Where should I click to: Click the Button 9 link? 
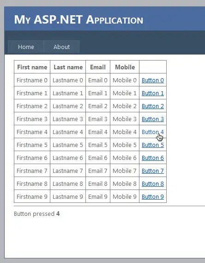coord(153,196)
